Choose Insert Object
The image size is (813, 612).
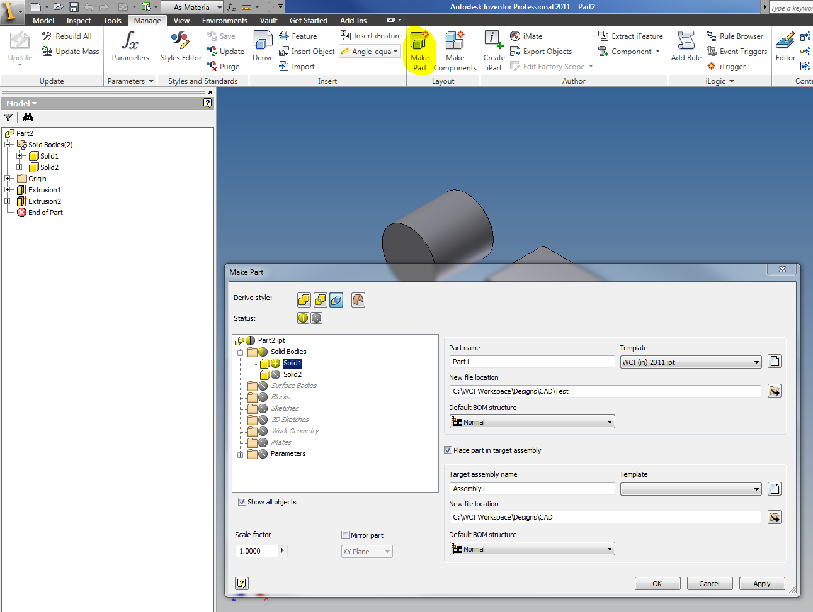[307, 52]
